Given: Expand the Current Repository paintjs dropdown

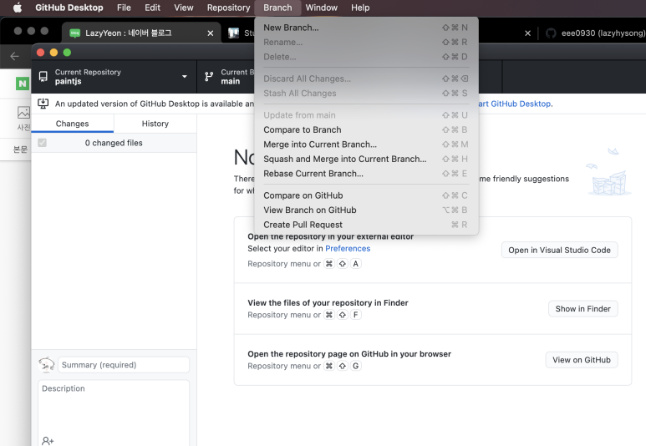Looking at the screenshot, I should [114, 77].
